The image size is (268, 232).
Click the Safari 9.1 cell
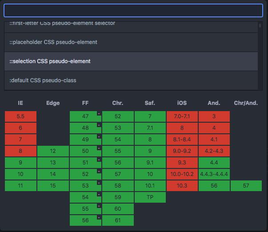click(150, 163)
